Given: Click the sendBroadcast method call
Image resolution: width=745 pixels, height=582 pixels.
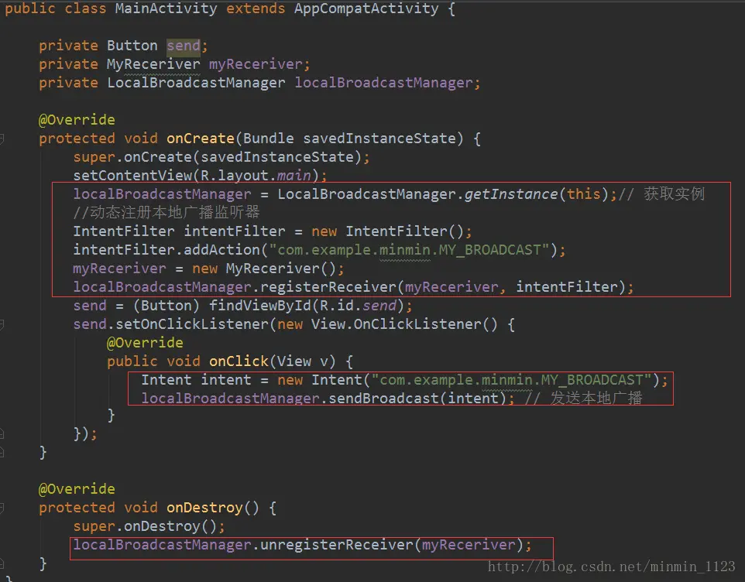Looking at the screenshot, I should (x=383, y=399).
